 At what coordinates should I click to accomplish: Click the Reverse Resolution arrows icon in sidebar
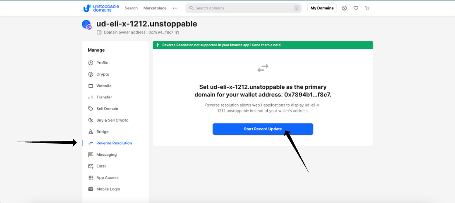click(91, 143)
